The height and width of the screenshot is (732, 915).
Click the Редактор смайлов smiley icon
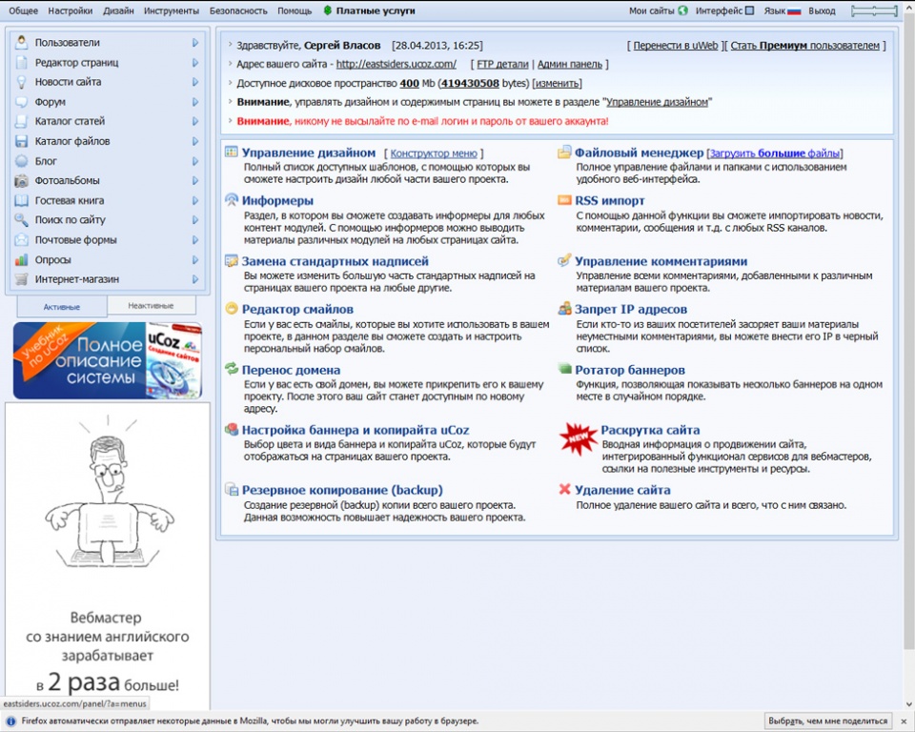(x=232, y=309)
